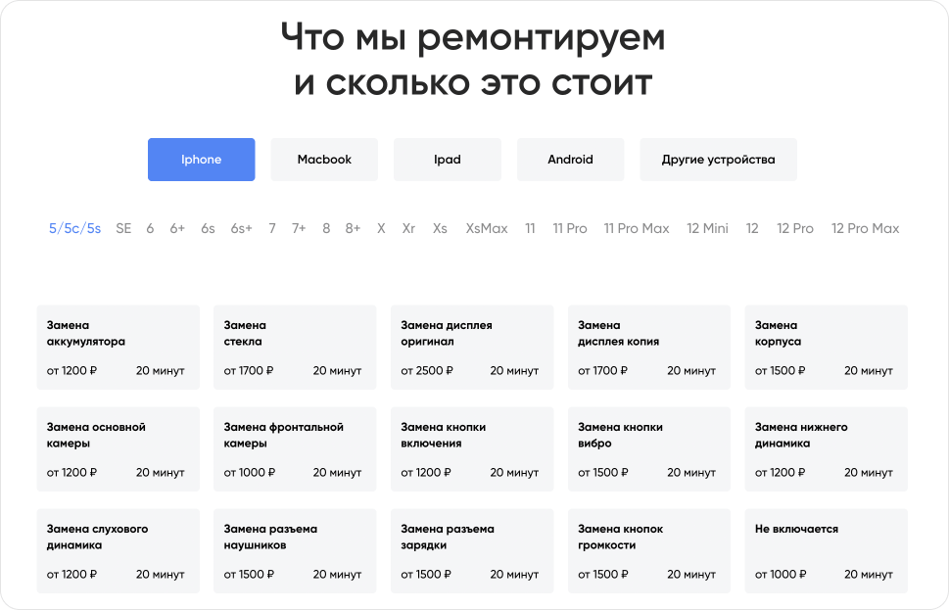Image resolution: width=949 pixels, height=610 pixels.
Task: Open the Замена дисплея копия card
Action: 648,348
